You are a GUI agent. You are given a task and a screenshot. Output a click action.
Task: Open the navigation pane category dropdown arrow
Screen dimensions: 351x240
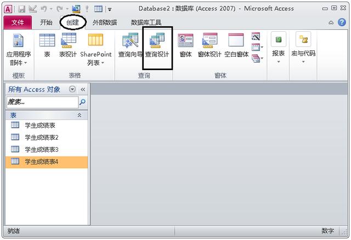pos(72,89)
